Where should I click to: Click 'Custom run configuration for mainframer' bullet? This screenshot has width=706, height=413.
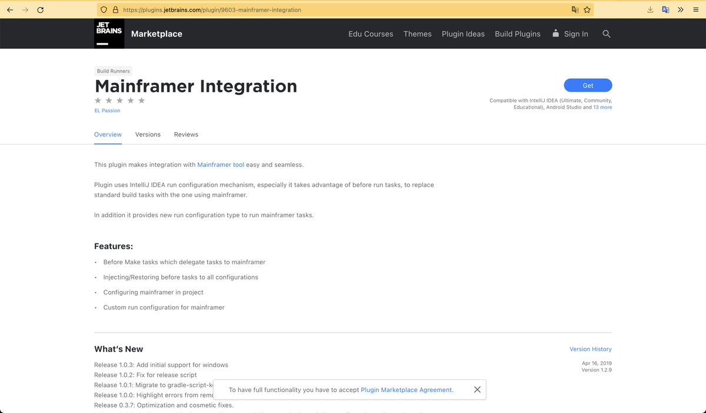coord(164,307)
